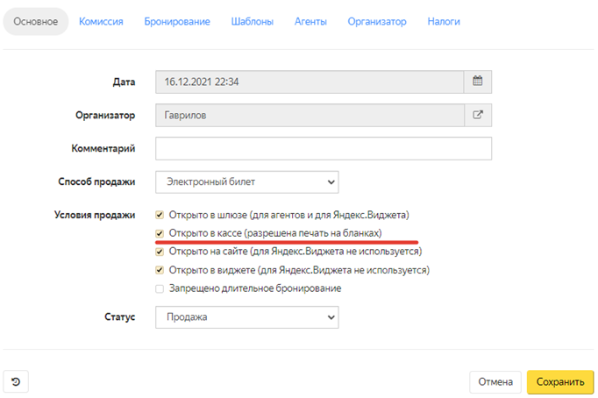Select the Основное tab
The image size is (598, 398).
36,21
